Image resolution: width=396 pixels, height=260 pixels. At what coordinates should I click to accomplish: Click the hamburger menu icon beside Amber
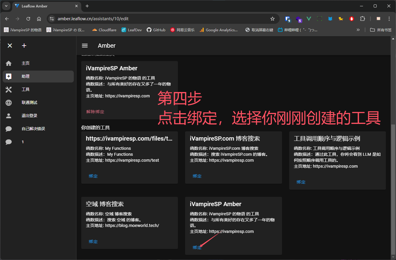pyautogui.click(x=85, y=46)
